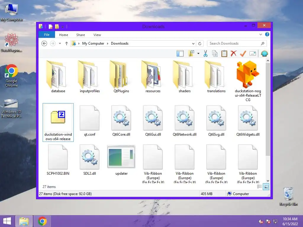The height and width of the screenshot is (227, 303).
Task: Select the qt.conf file
Action: coord(90,121)
